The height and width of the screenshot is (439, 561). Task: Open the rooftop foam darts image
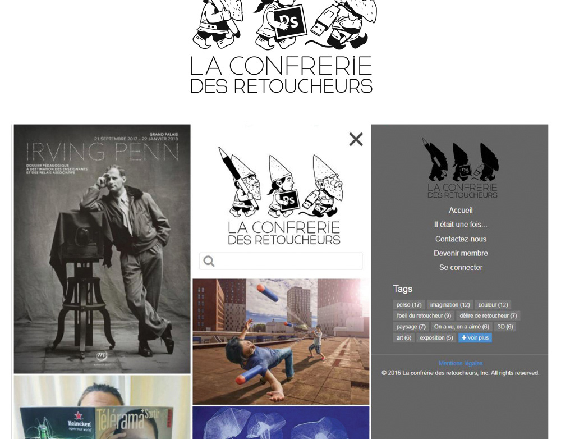[281, 342]
